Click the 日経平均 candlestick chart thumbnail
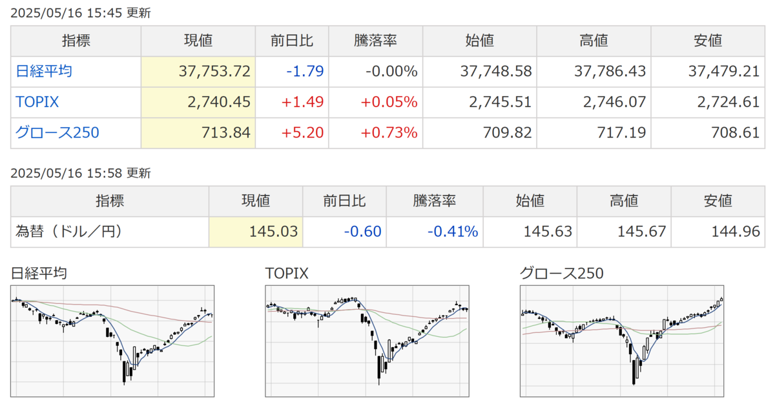This screenshot has width=775, height=402. pyautogui.click(x=113, y=342)
